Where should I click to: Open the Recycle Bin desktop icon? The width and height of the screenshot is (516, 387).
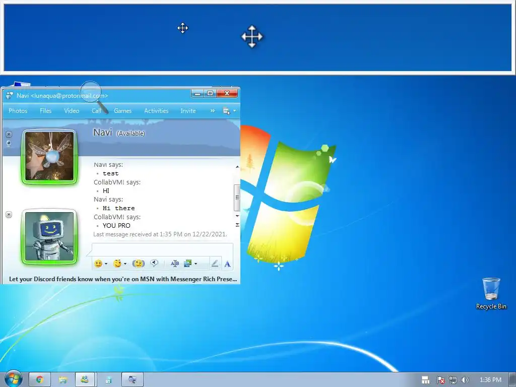pos(491,293)
